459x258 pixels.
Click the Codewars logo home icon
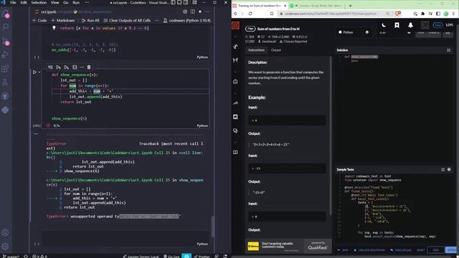[x=235, y=26]
